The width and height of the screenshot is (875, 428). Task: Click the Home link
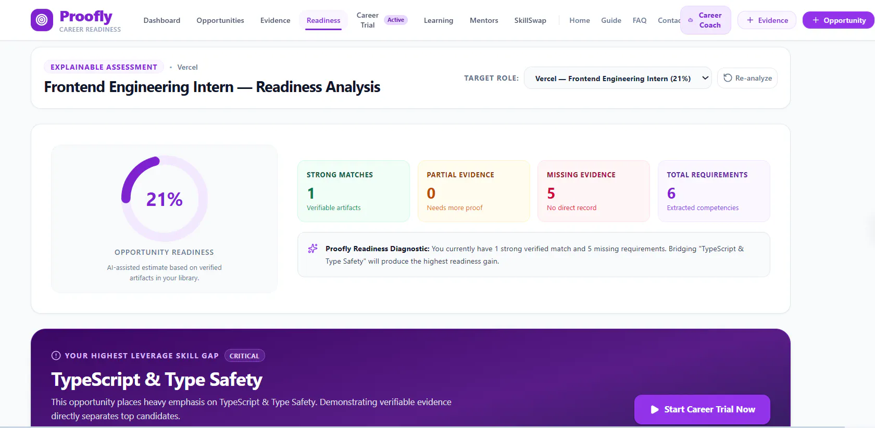coord(580,20)
